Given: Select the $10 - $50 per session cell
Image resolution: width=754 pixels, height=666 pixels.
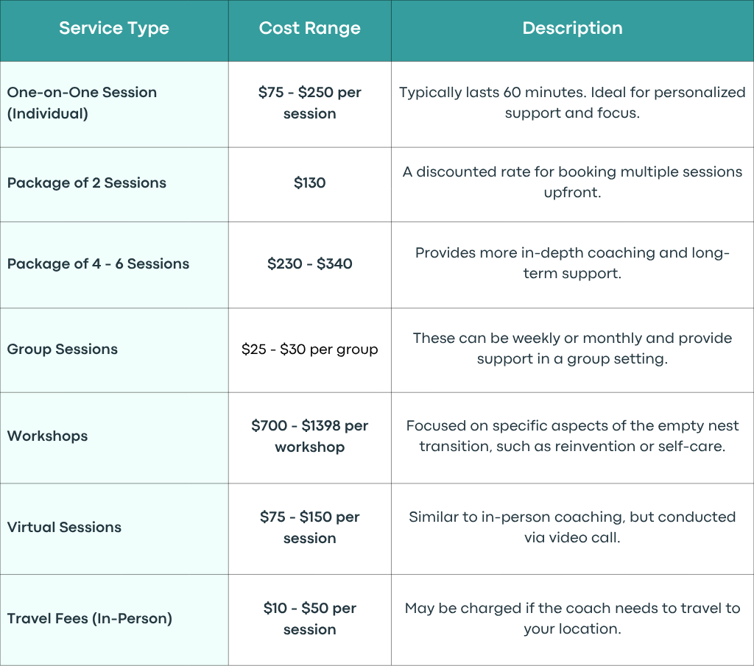Looking at the screenshot, I should (310, 619).
